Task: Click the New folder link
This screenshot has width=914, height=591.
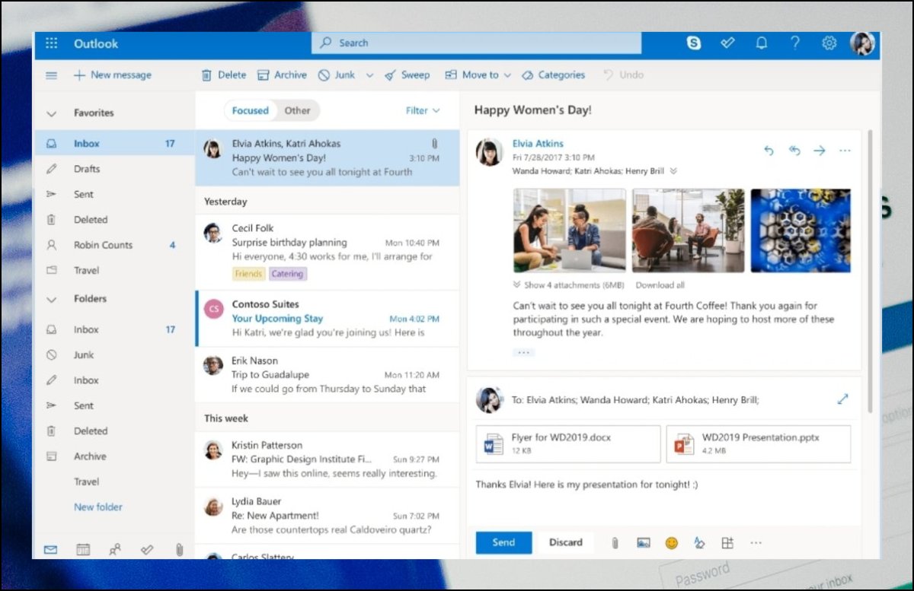Action: pos(98,507)
